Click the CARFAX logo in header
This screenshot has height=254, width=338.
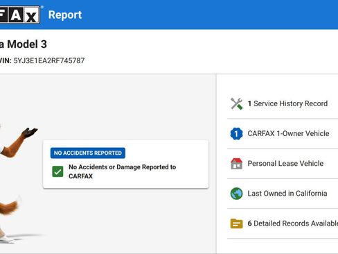click(19, 15)
